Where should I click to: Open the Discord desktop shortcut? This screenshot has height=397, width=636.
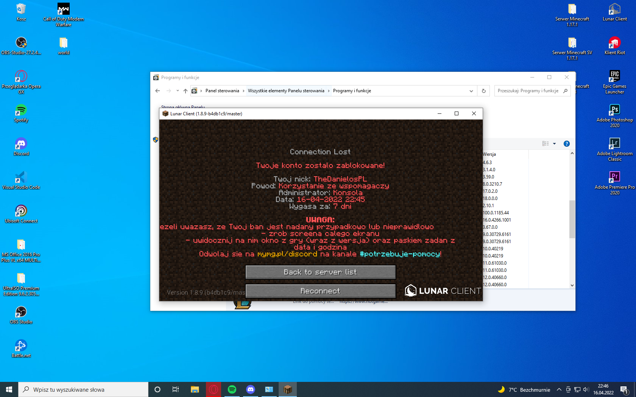tap(21, 147)
